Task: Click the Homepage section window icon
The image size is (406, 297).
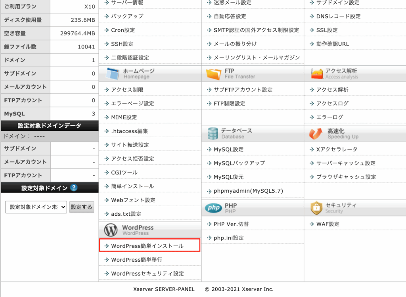Action: click(x=112, y=74)
